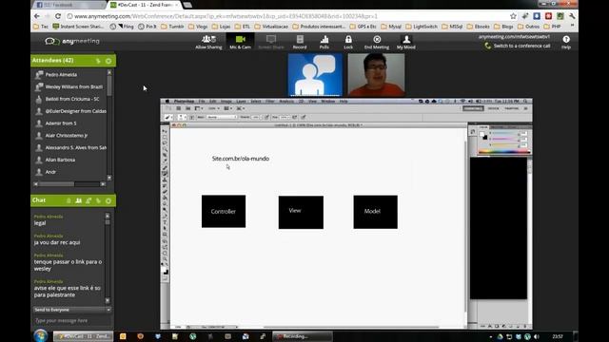
Task: Bookmark page with the star icon
Action: coord(513,16)
